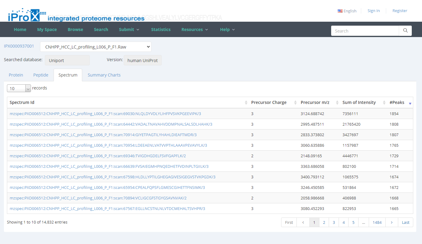Click the top search input field
The height and width of the screenshot is (244, 422).
(365, 31)
